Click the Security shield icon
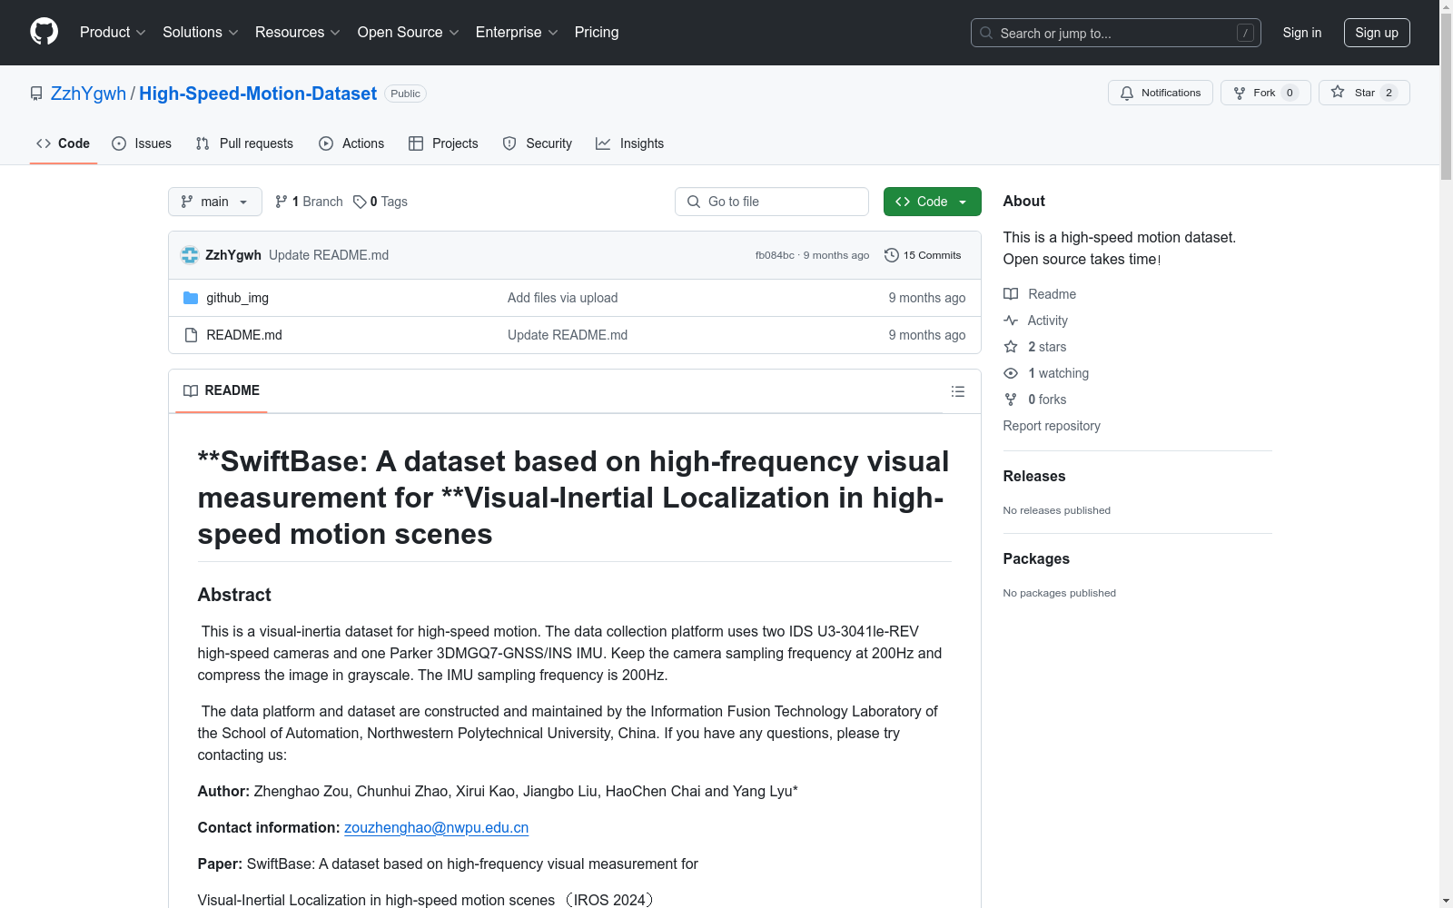 tap(509, 143)
